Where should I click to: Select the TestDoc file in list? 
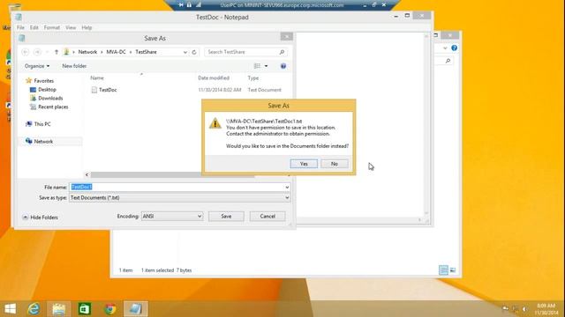click(x=108, y=90)
